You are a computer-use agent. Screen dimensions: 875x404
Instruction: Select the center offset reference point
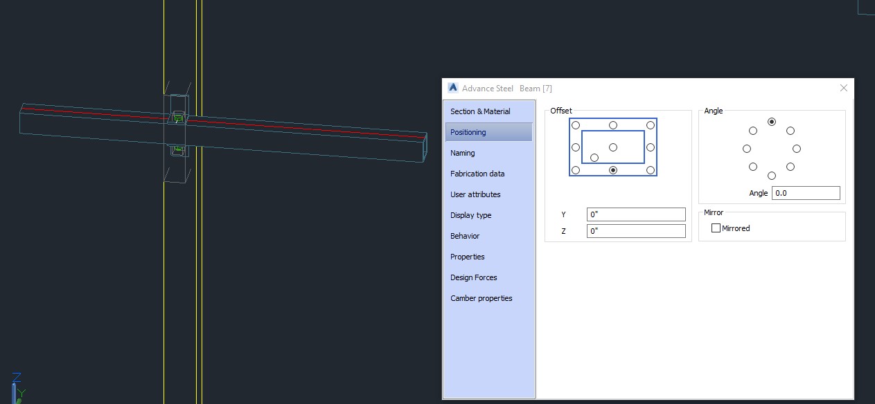pos(613,147)
